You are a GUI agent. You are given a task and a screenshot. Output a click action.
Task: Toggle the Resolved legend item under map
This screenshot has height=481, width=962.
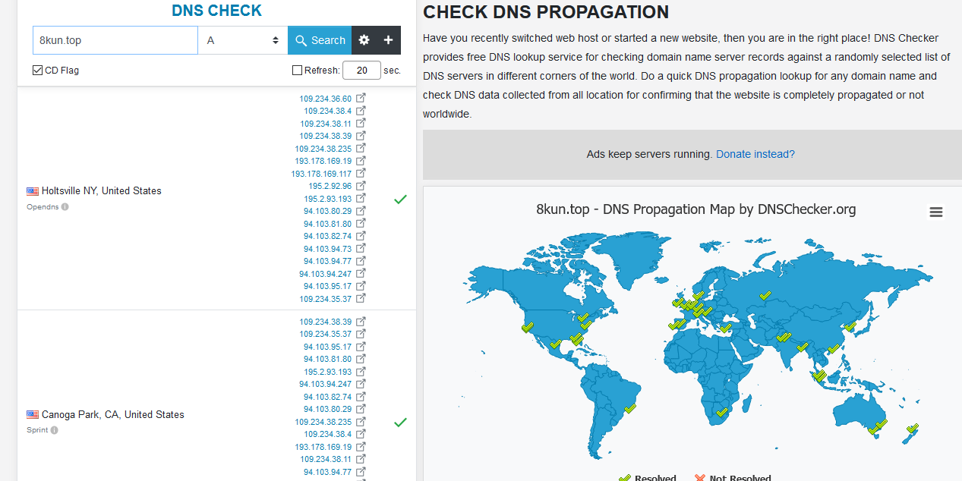click(x=647, y=478)
